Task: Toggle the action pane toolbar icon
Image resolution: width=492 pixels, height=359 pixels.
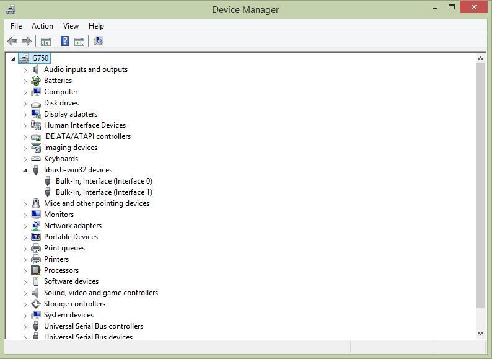Action: [79, 41]
